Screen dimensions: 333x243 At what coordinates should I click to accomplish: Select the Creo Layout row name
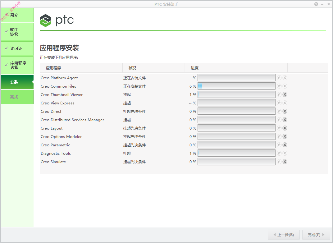tap(52, 128)
